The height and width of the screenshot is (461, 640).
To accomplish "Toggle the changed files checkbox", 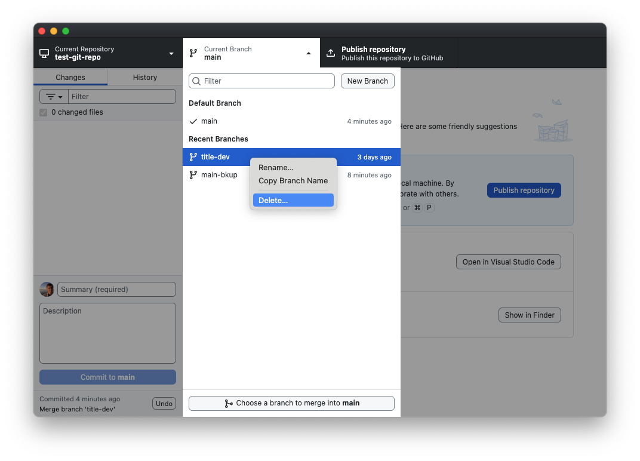I will pos(43,112).
